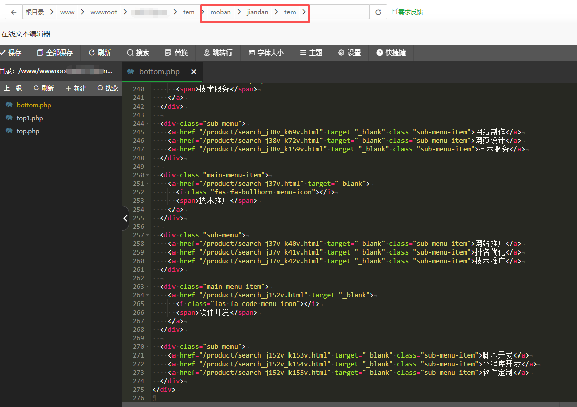This screenshot has width=577, height=407.
Task: Click the 根目录 breadcrumb
Action: click(35, 12)
